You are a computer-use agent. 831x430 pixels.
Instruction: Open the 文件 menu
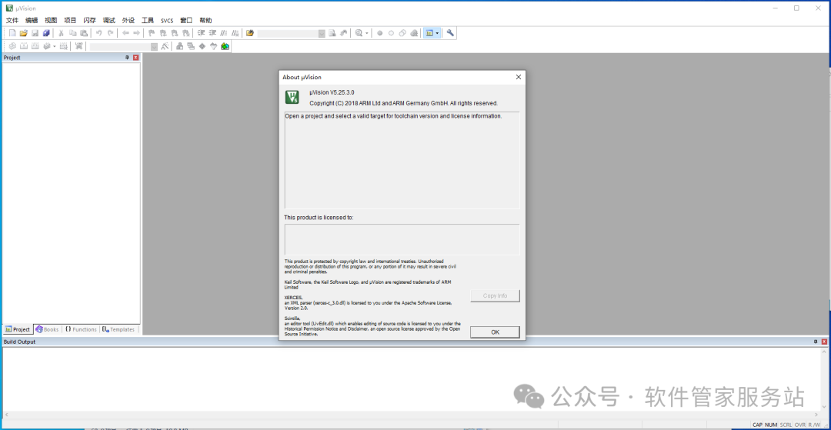(x=12, y=20)
